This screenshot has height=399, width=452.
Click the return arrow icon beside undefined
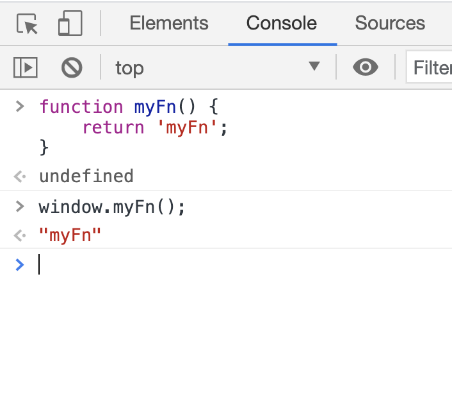click(x=20, y=176)
